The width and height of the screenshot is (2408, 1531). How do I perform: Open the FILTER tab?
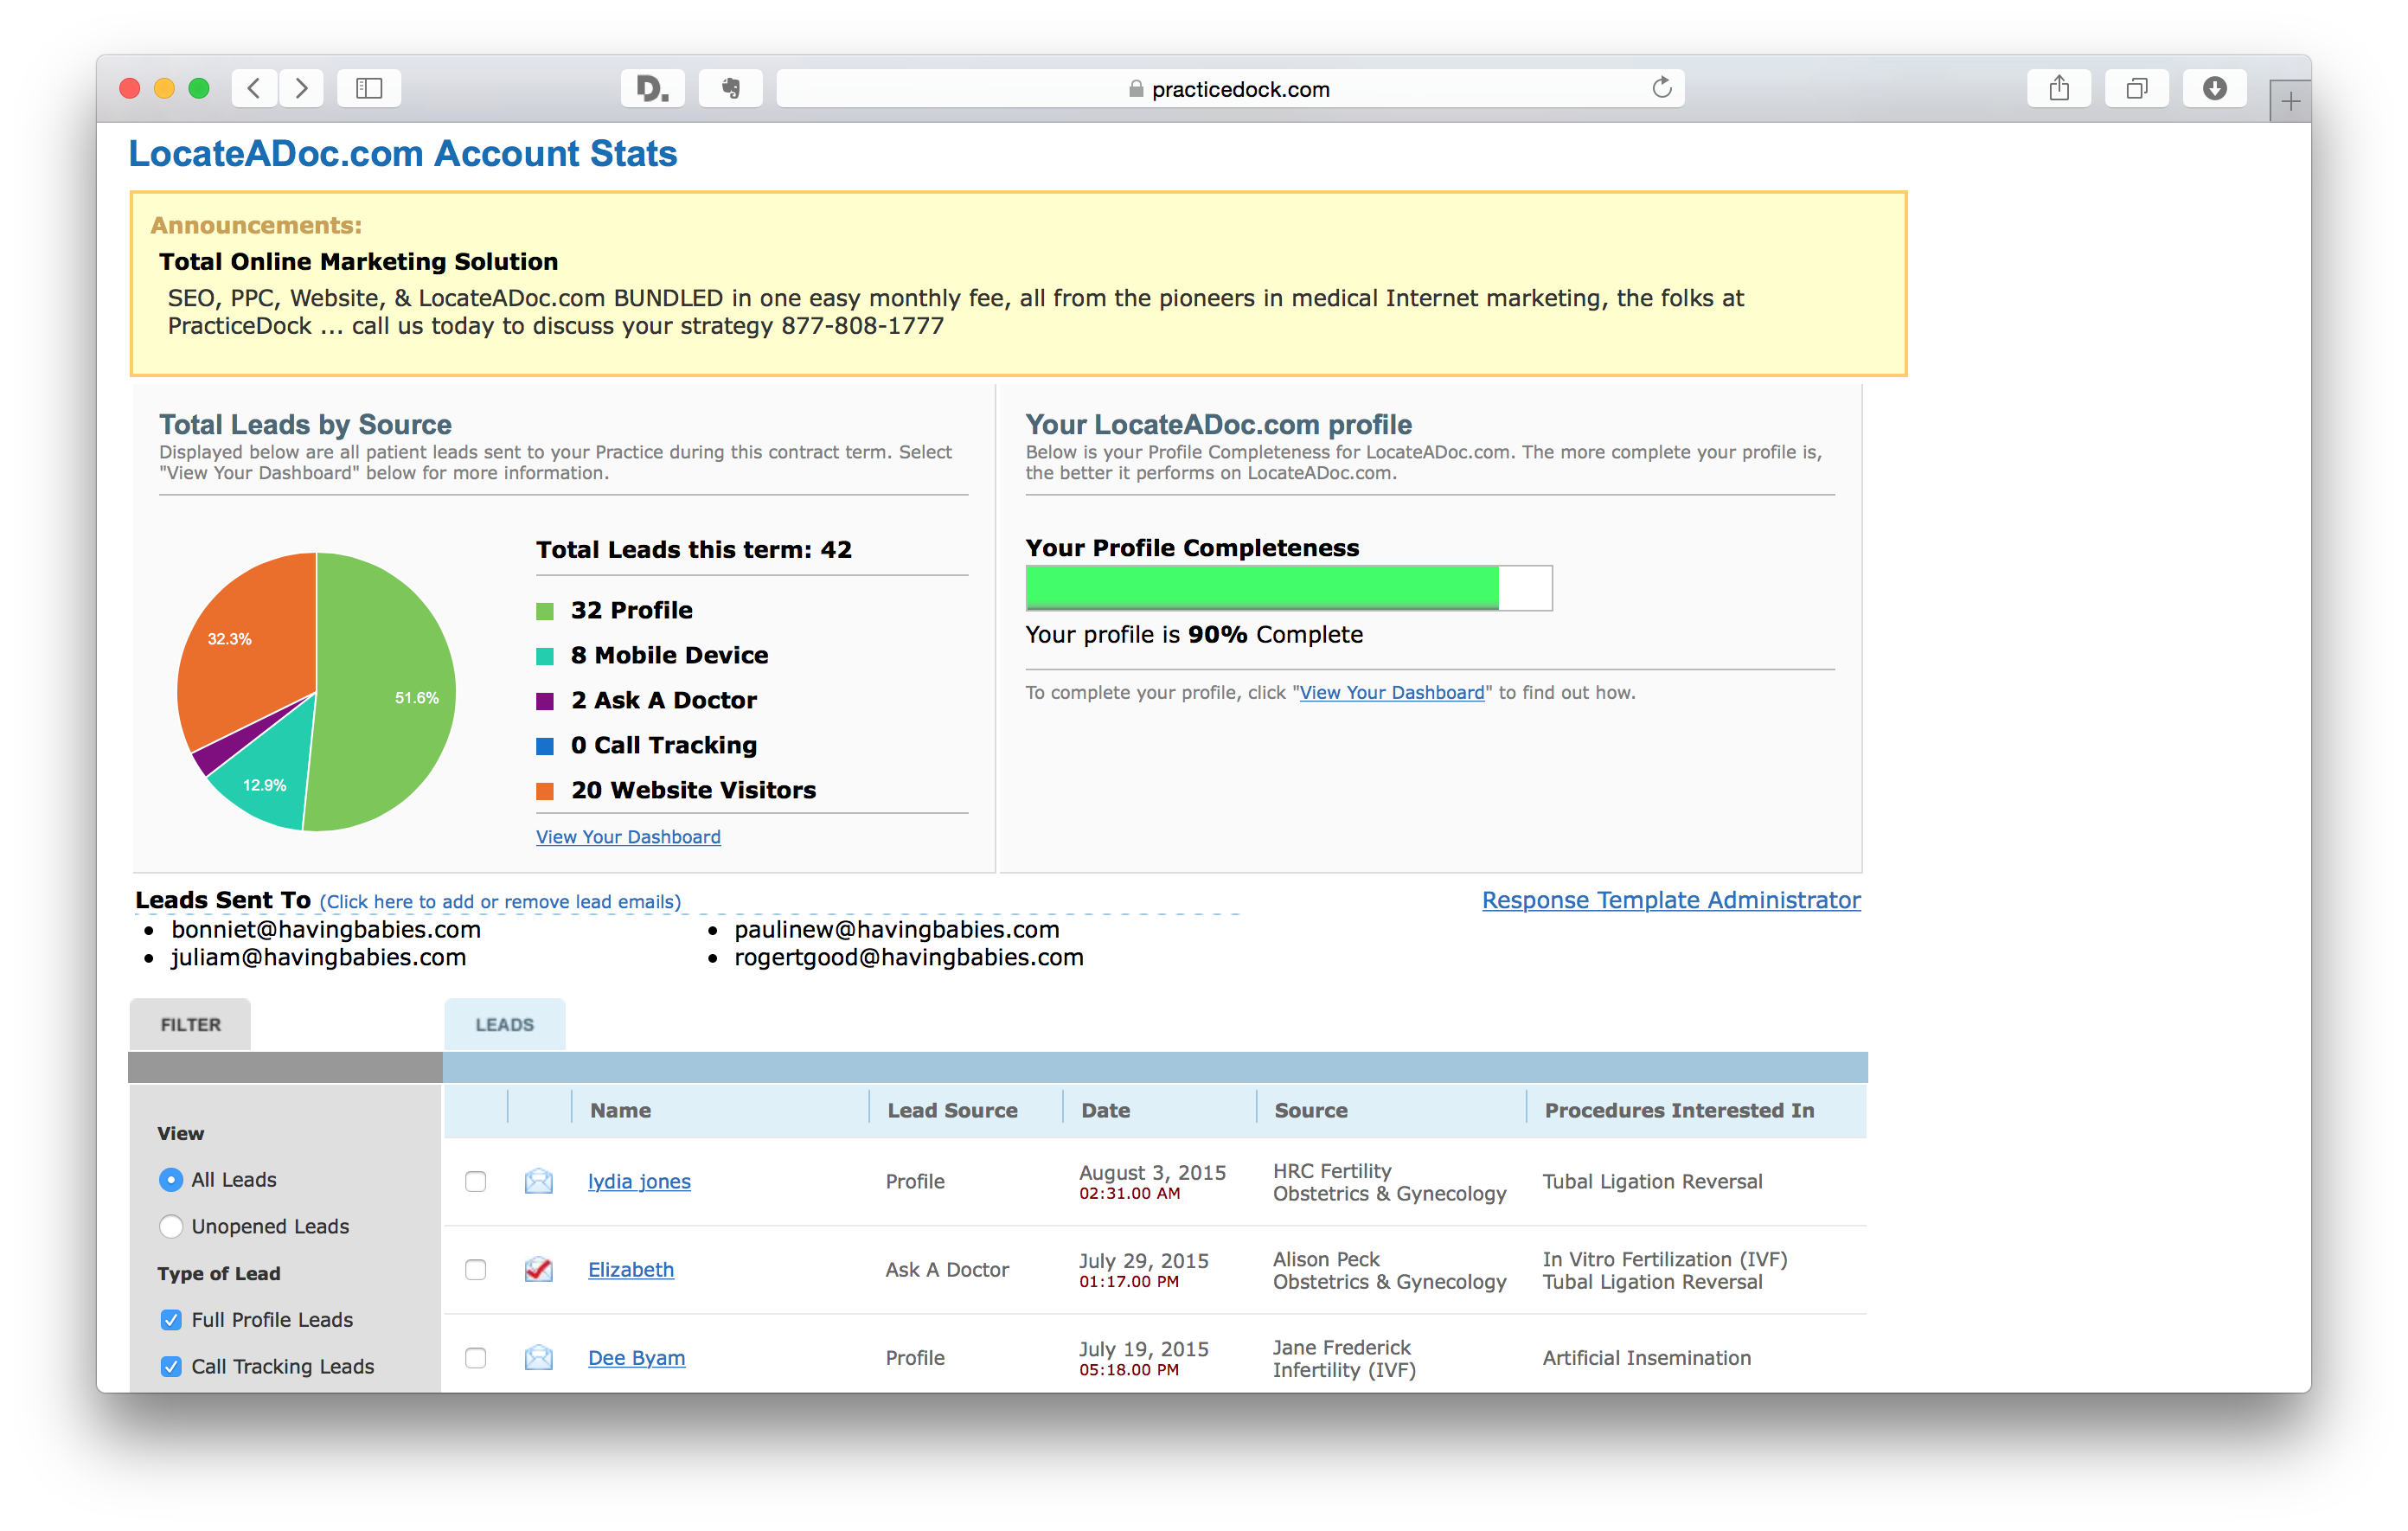pyautogui.click(x=190, y=1025)
